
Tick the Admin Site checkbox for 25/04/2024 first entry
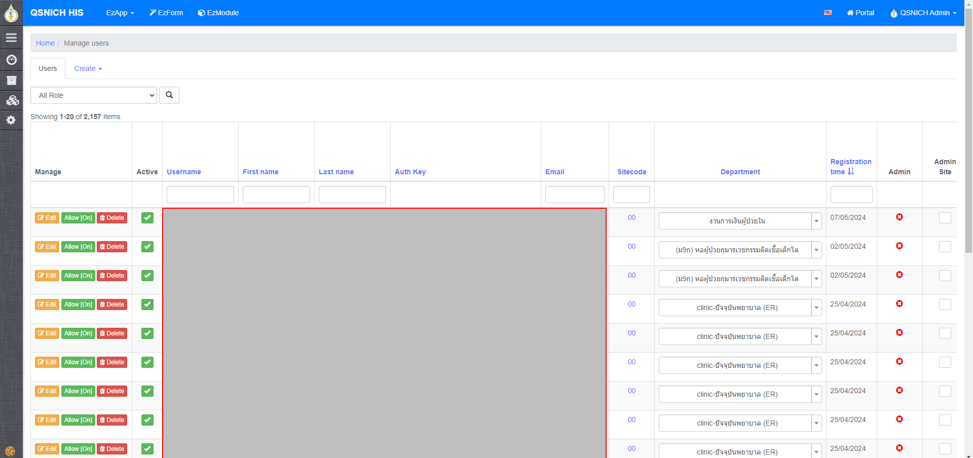point(945,304)
